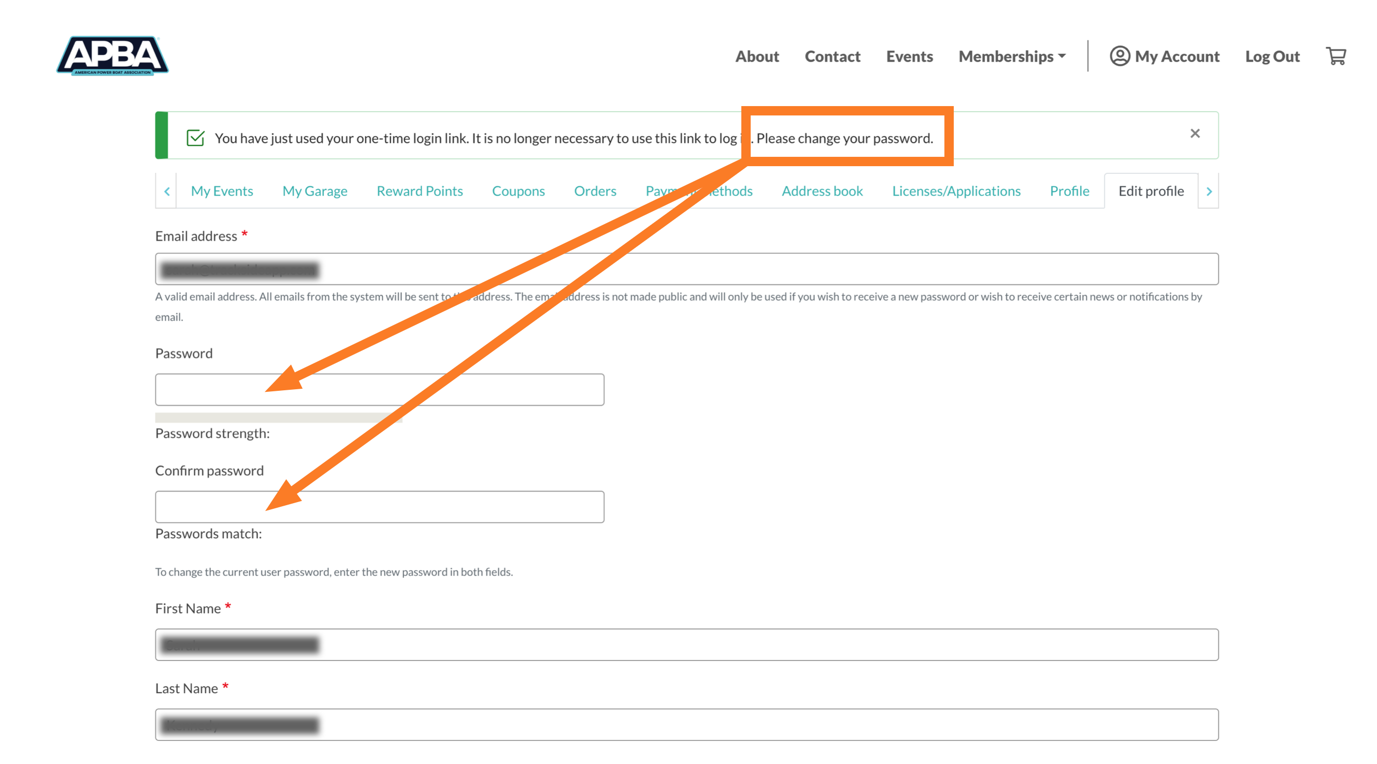Open the Licenses/Applications tab
Screen dimensions: 1377x764
click(956, 190)
